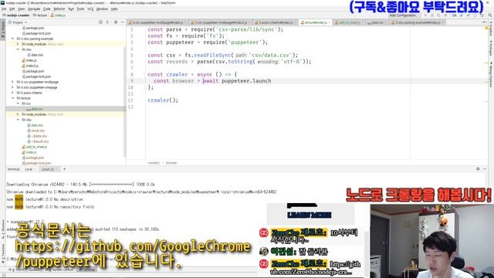Click nodejs-crawler breadcrumb in navigation bar

pyautogui.click(x=16, y=15)
